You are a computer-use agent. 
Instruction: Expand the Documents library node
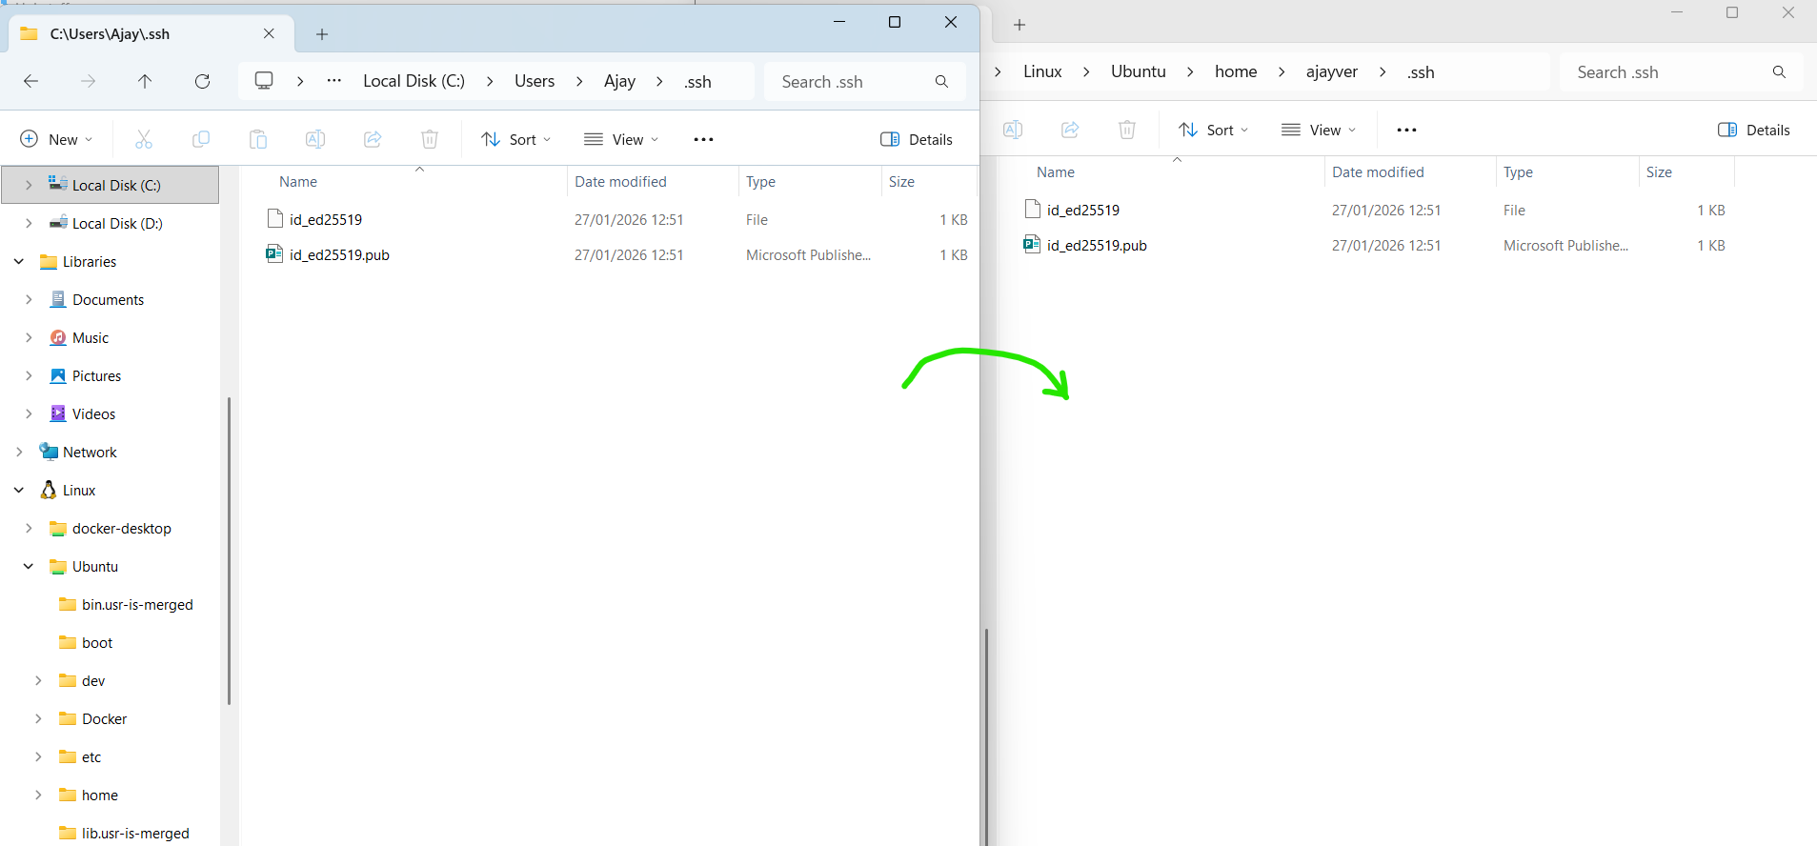[29, 299]
